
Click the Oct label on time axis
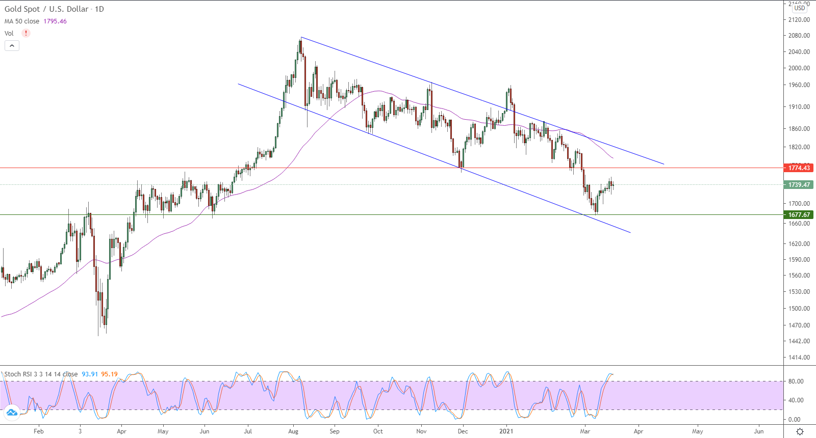[378, 431]
